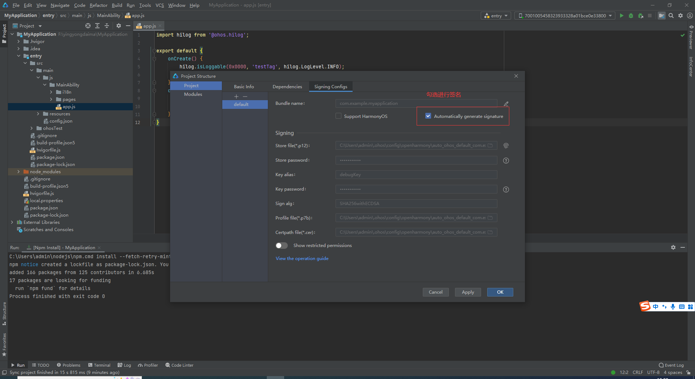The image size is (695, 379).
Task: Open View the operation guide link
Action: point(302,259)
